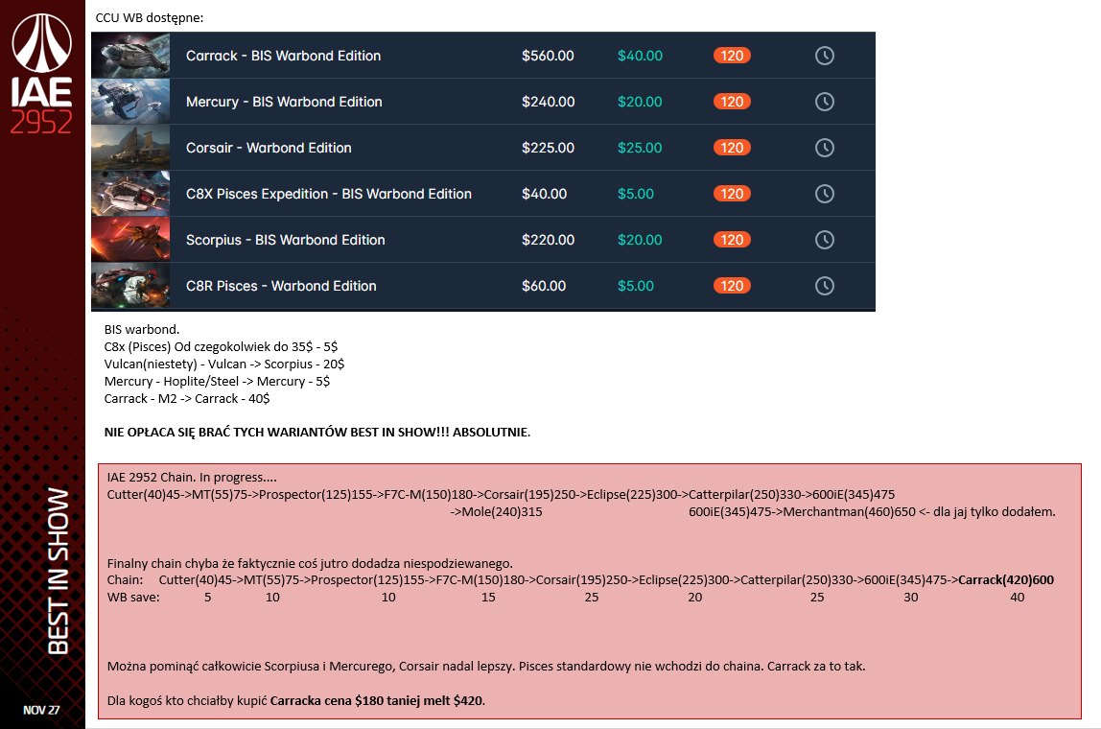Click the bold Carrack(420)600 chain end
The width and height of the screenshot is (1101, 729).
1005,579
